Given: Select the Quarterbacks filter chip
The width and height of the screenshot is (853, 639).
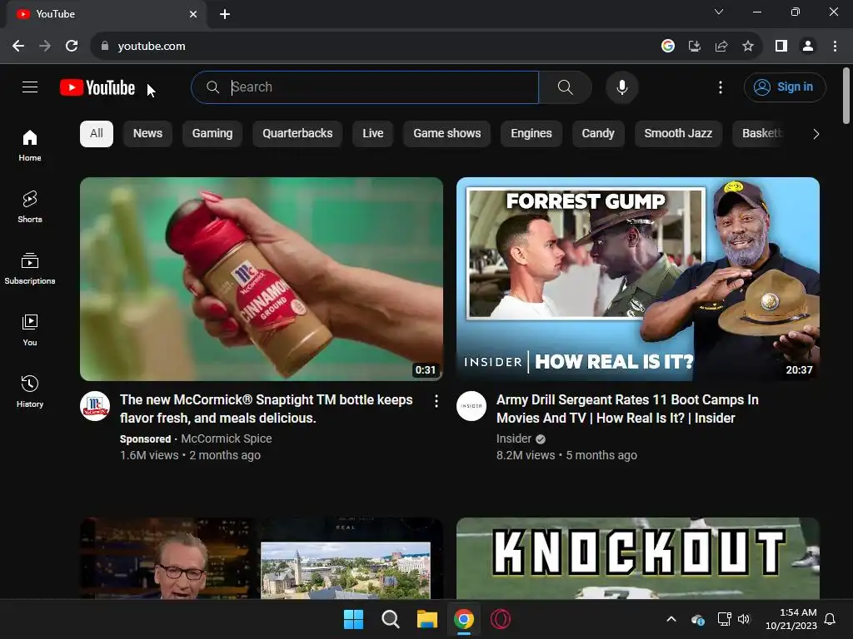Looking at the screenshot, I should 297,134.
